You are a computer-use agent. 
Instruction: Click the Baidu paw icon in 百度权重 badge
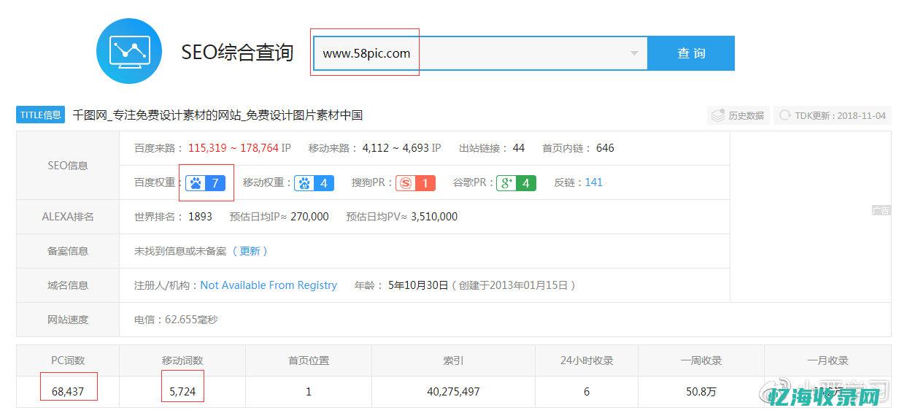tap(196, 183)
